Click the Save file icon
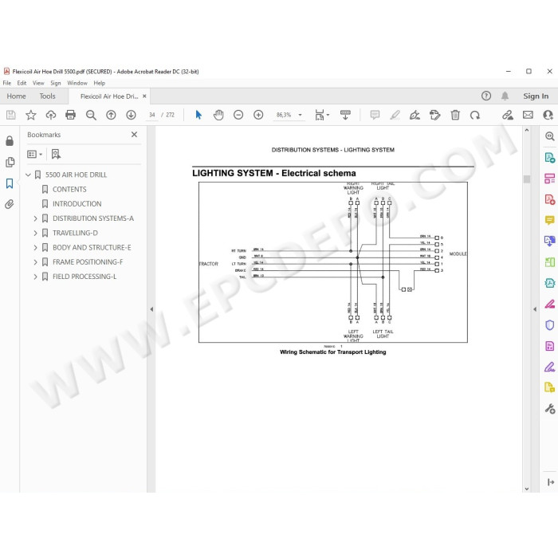Viewport: 558px width, 558px height. (x=10, y=115)
